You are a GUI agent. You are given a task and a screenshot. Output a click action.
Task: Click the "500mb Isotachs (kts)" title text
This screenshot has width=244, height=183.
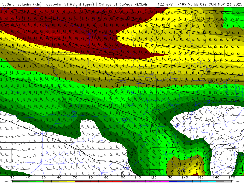coord(22,4)
